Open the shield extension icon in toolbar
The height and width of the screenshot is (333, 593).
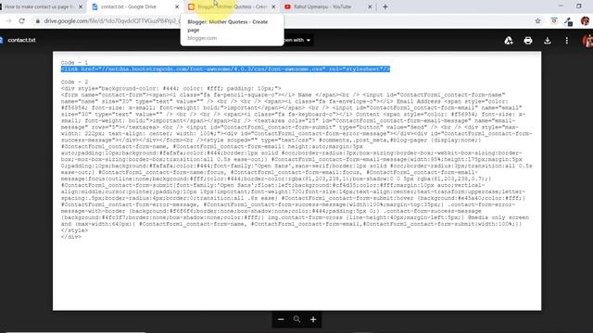554,21
